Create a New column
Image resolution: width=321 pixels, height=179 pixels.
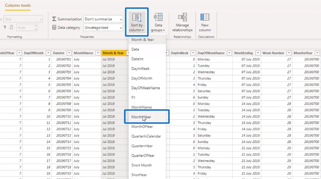[205, 22]
